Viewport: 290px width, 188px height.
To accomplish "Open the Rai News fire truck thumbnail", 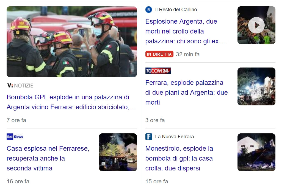I will pyautogui.click(x=118, y=152).
